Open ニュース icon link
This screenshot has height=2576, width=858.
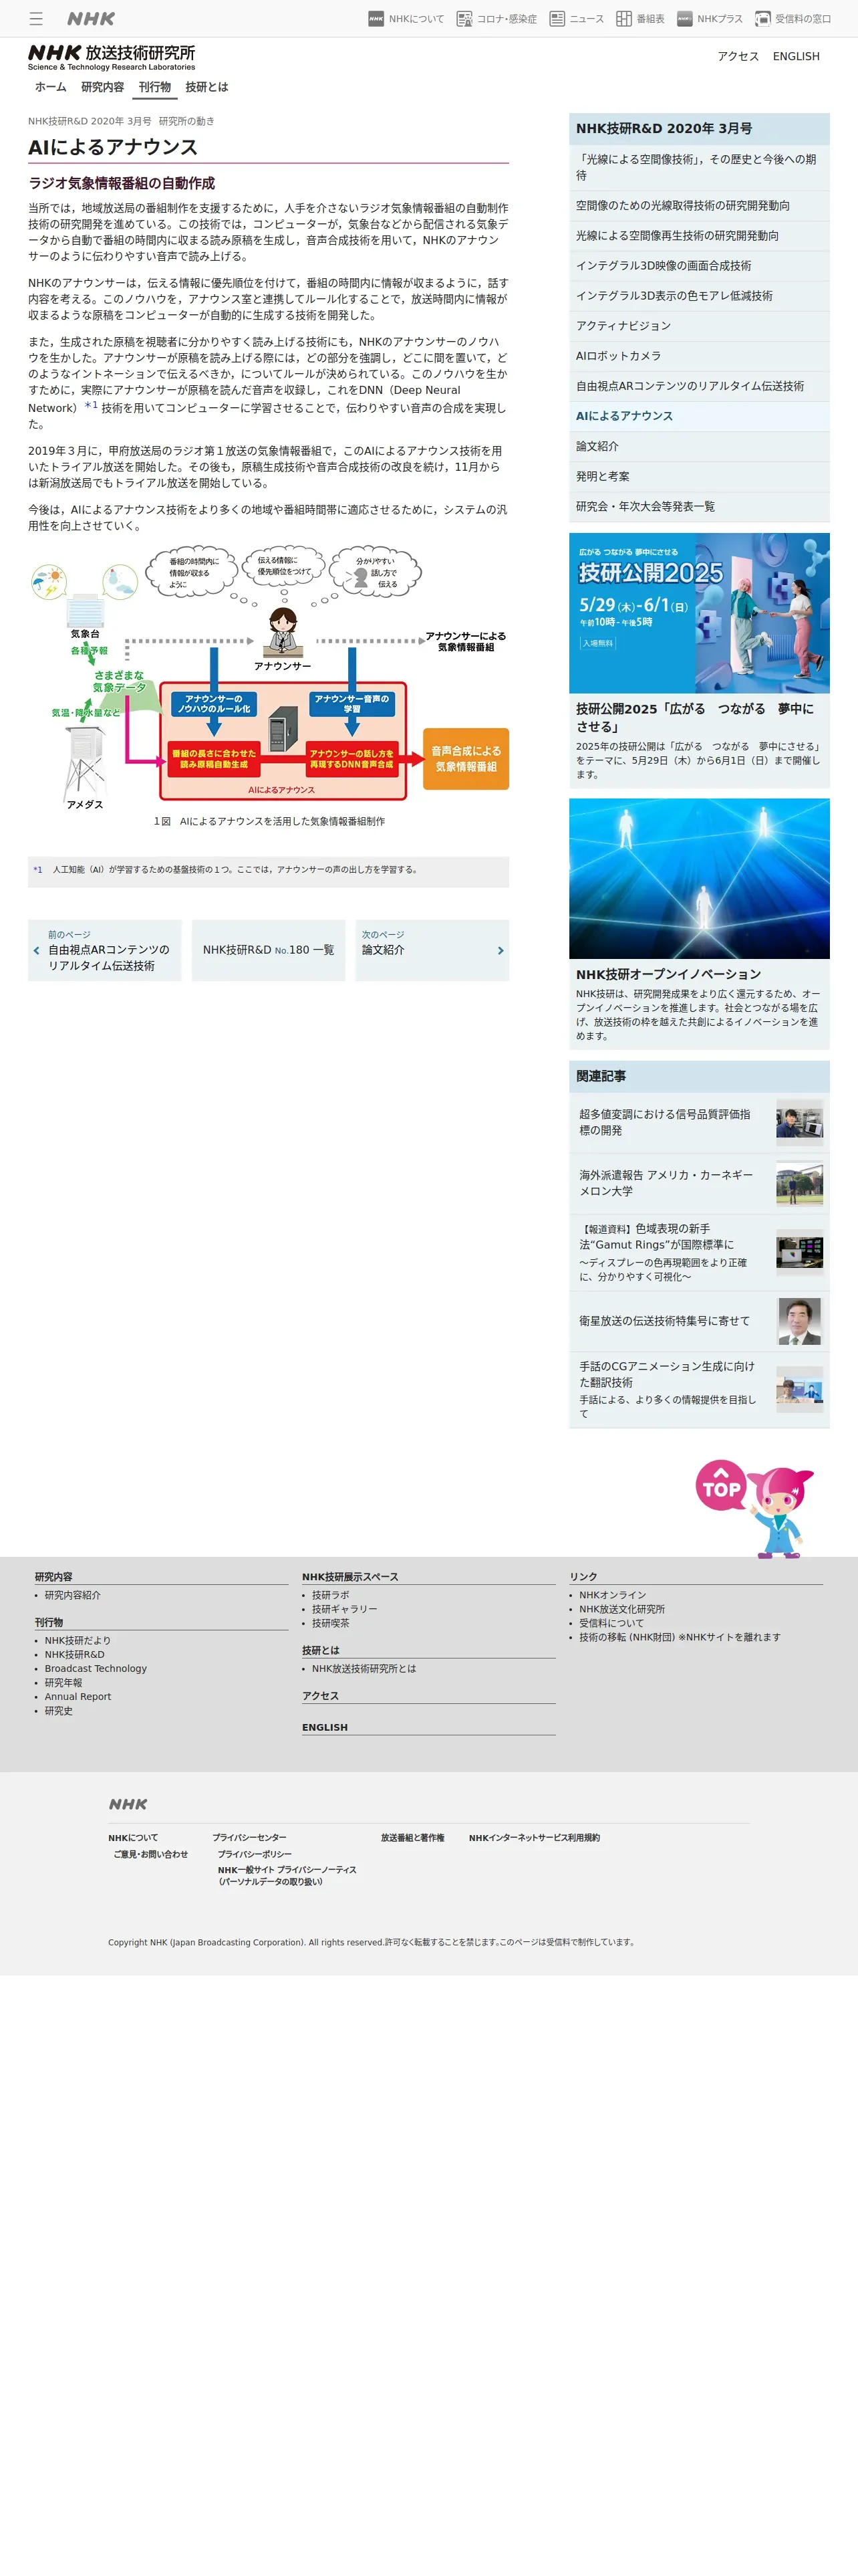point(576,18)
